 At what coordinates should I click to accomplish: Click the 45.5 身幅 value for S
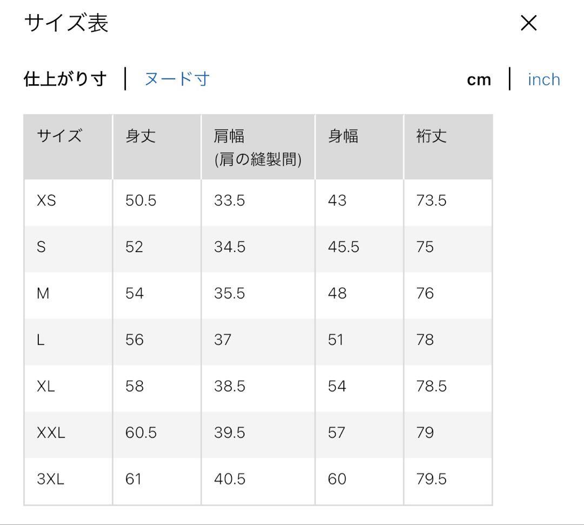(343, 247)
